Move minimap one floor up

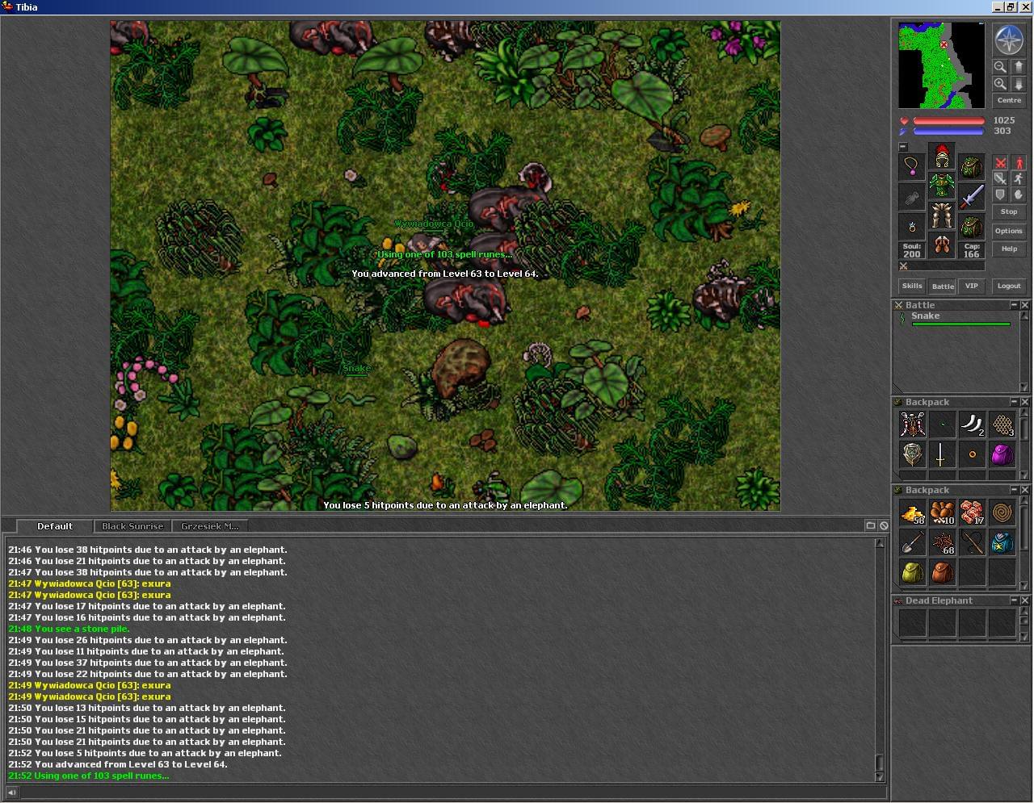(x=1018, y=67)
